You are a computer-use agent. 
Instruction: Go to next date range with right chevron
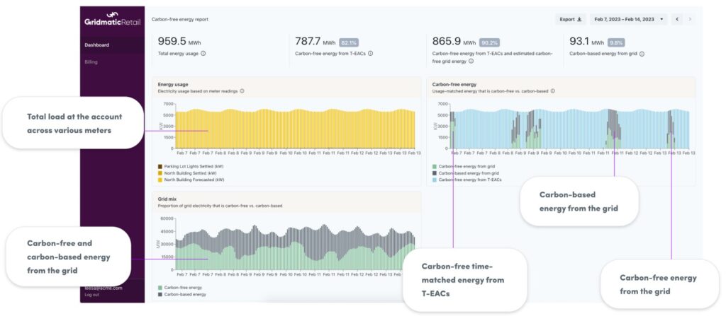click(x=691, y=19)
